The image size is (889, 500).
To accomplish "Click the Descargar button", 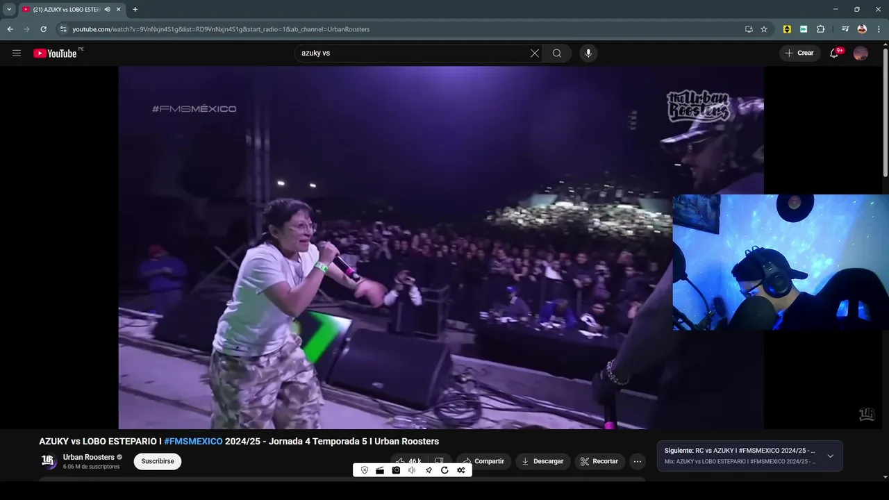I will click(543, 461).
